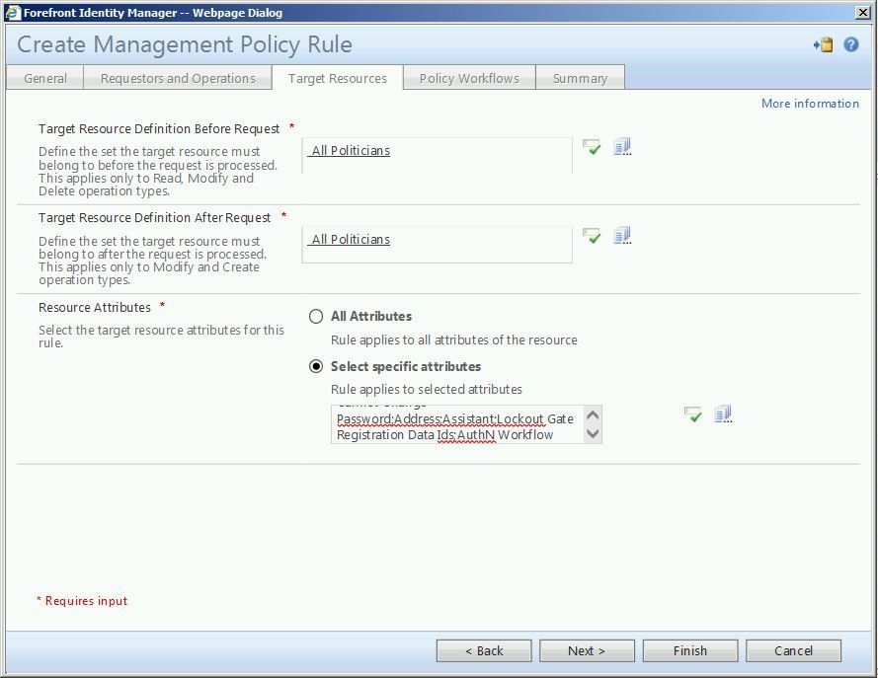Click All Politicians in After Request field

[x=351, y=240]
